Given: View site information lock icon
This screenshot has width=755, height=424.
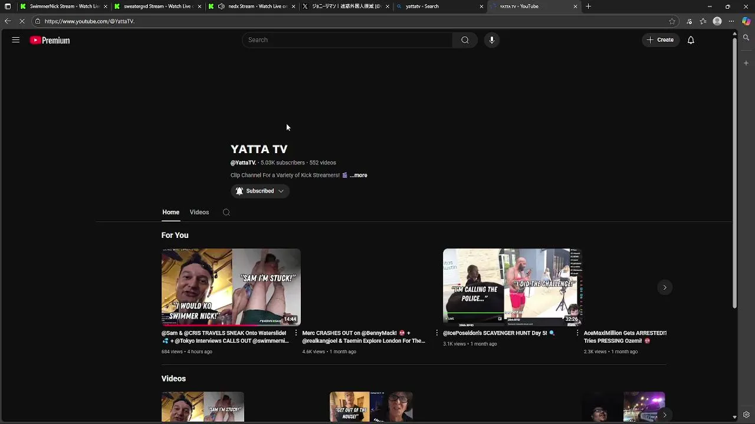Looking at the screenshot, I should [x=38, y=21].
